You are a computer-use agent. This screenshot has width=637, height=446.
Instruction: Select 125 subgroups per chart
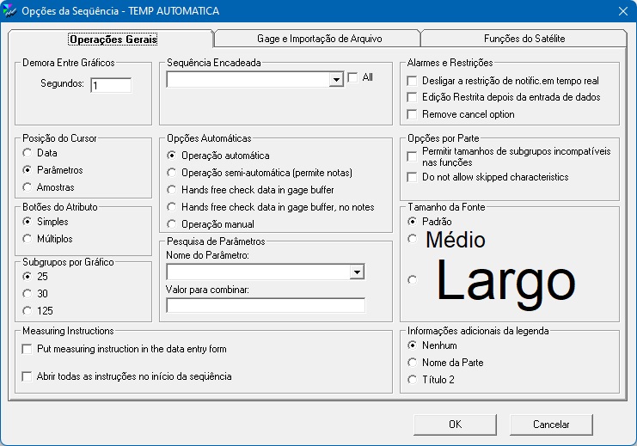(28, 311)
